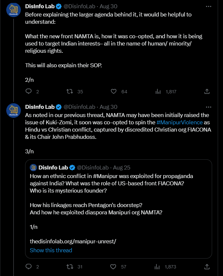
Task: View analytics of tweet with 1,817 views
Action: [158, 91]
